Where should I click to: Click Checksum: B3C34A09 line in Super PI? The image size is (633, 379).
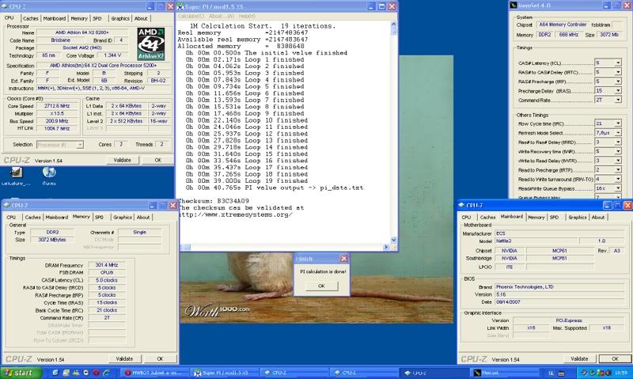click(214, 201)
